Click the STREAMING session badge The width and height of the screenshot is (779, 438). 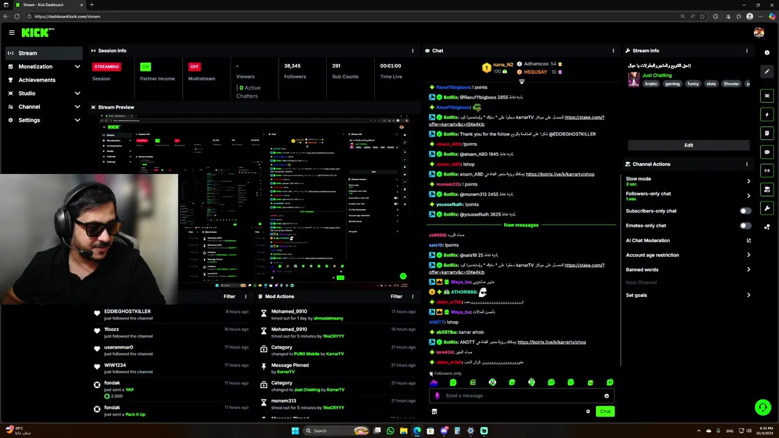click(x=107, y=66)
